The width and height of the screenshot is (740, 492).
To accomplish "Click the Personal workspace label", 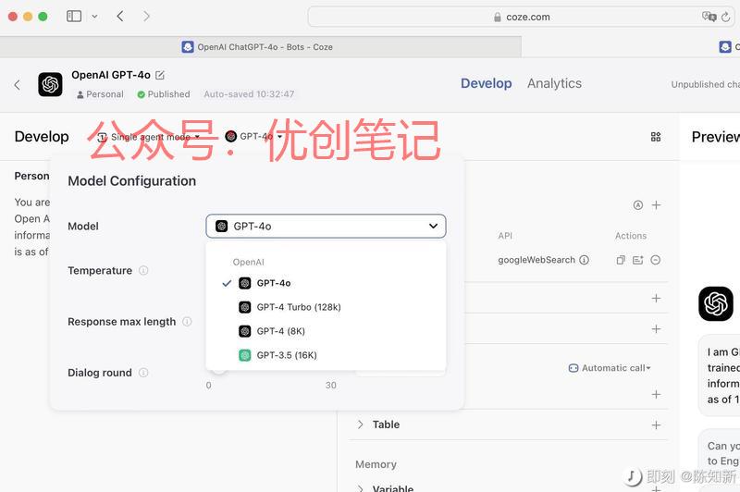I will [100, 94].
